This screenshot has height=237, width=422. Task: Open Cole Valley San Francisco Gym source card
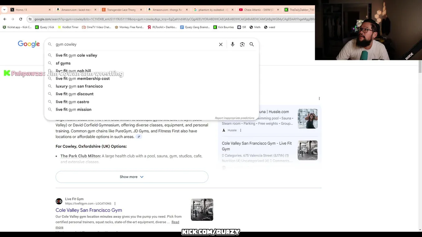[257, 146]
